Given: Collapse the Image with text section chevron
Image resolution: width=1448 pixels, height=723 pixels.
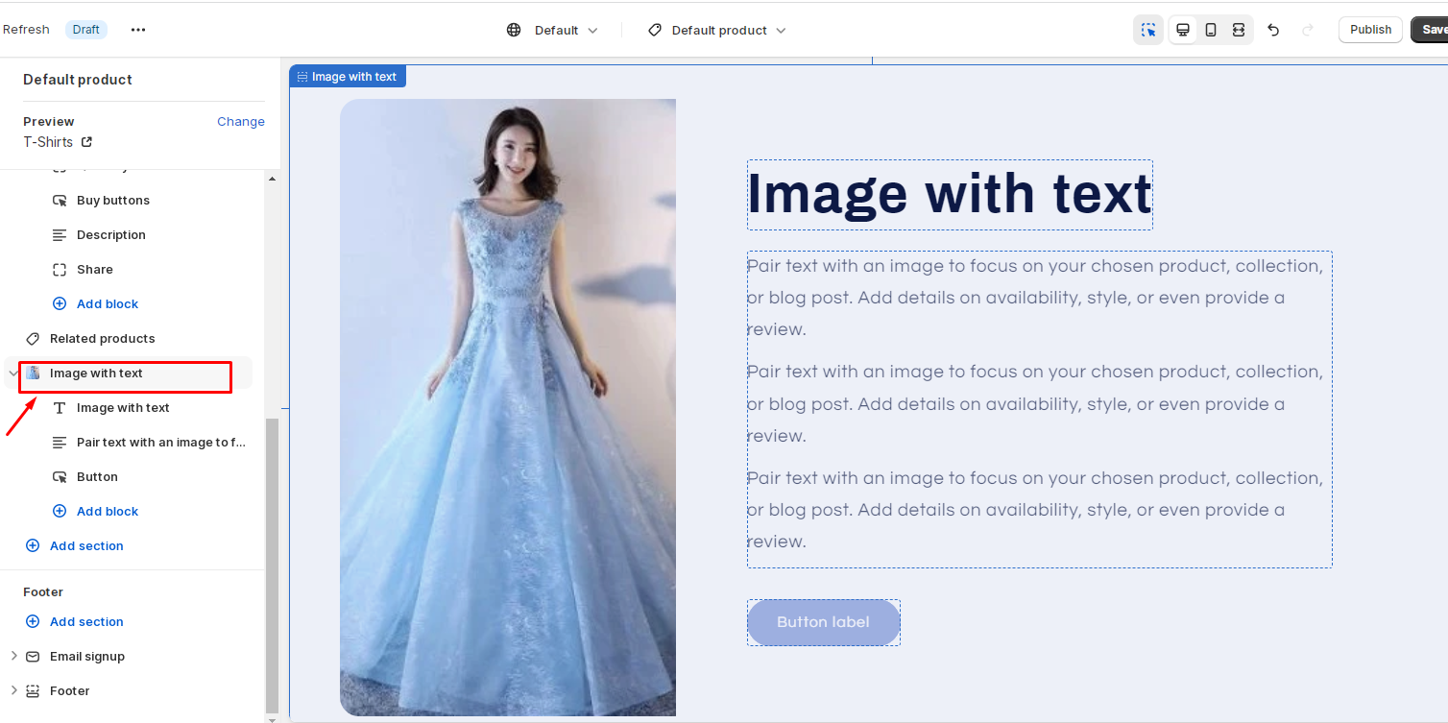Looking at the screenshot, I should [x=13, y=374].
